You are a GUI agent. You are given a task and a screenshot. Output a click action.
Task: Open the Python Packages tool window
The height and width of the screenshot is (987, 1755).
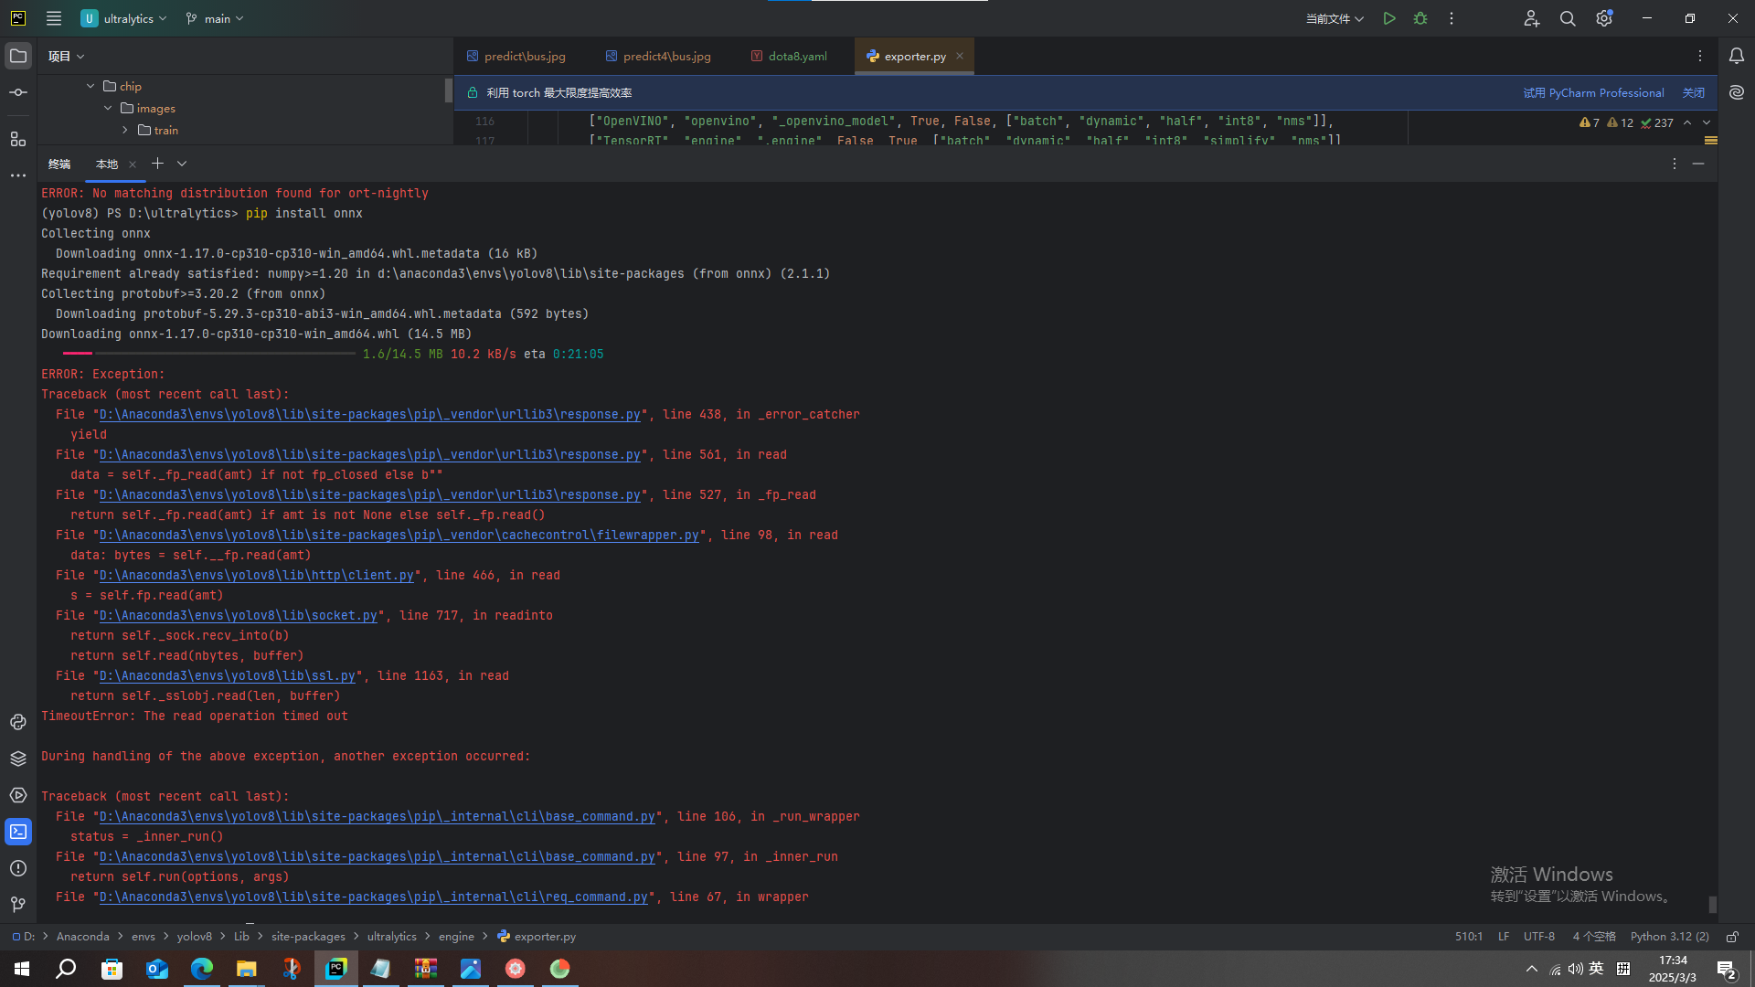pos(18,759)
